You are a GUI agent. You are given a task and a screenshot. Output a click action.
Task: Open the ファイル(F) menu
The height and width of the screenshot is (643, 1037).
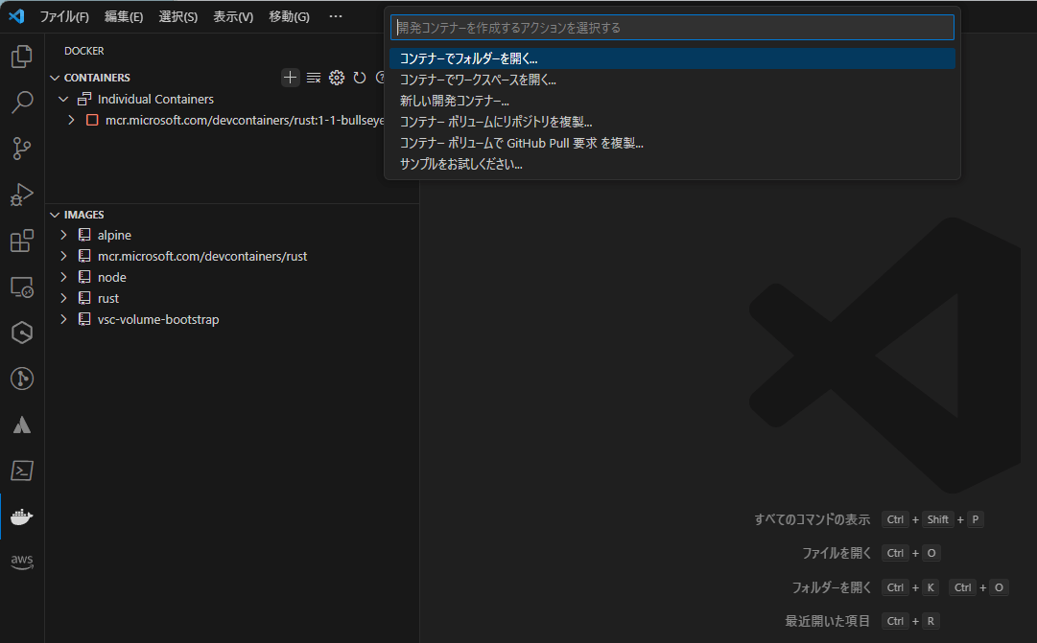point(63,16)
